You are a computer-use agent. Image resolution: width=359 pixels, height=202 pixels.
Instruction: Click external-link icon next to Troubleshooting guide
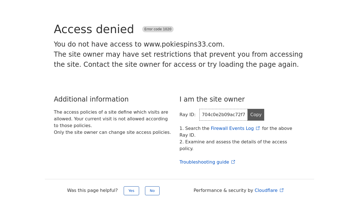click(233, 162)
